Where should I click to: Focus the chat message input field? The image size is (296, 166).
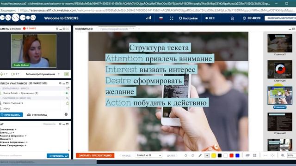click(23, 156)
